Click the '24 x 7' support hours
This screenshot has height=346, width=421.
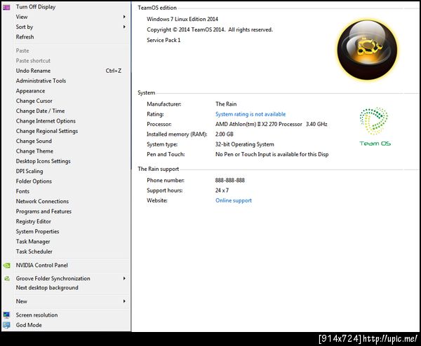click(222, 191)
